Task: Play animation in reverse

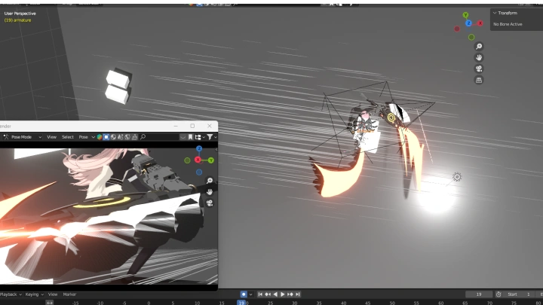Action: coord(275,294)
